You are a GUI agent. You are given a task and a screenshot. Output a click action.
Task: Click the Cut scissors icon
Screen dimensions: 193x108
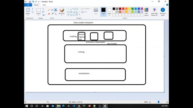(32, 9)
